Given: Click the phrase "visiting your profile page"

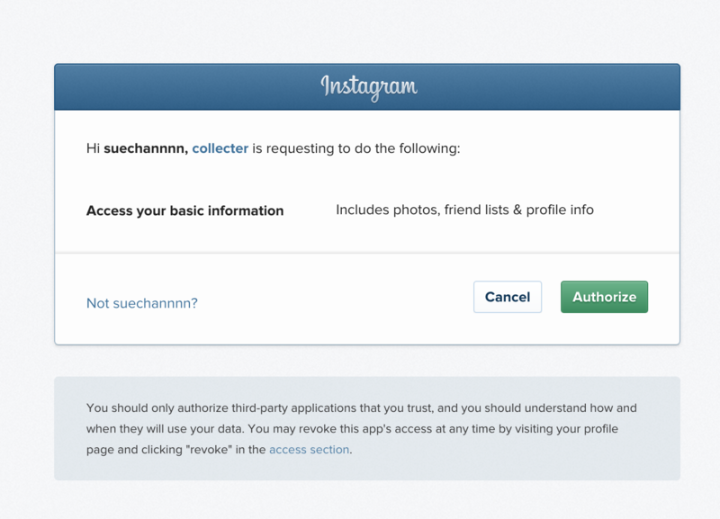Looking at the screenshot, I should 567,428.
